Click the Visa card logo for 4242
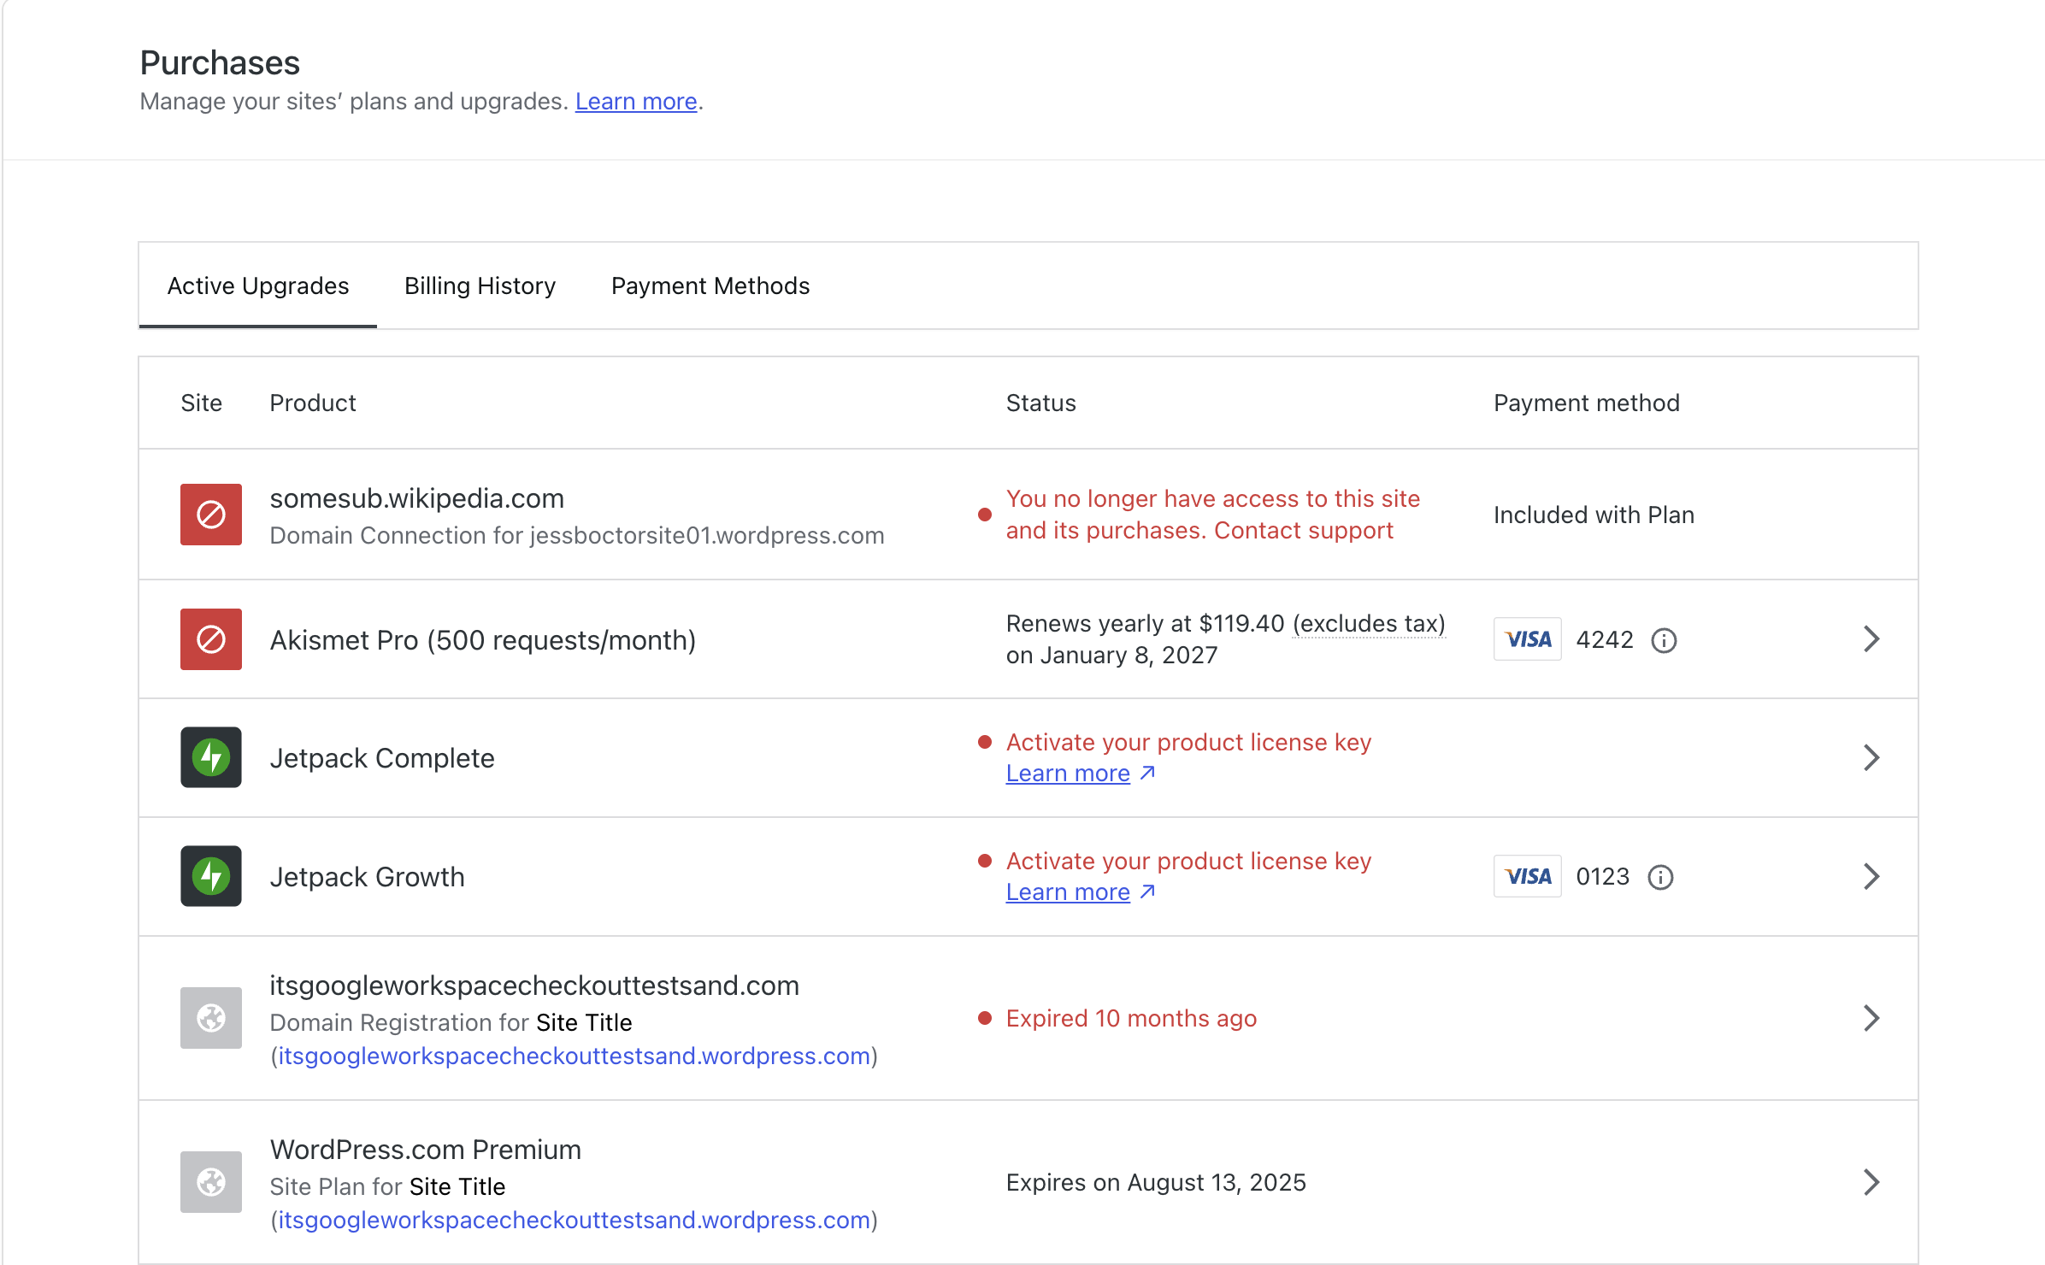The height and width of the screenshot is (1265, 2045). [x=1527, y=639]
